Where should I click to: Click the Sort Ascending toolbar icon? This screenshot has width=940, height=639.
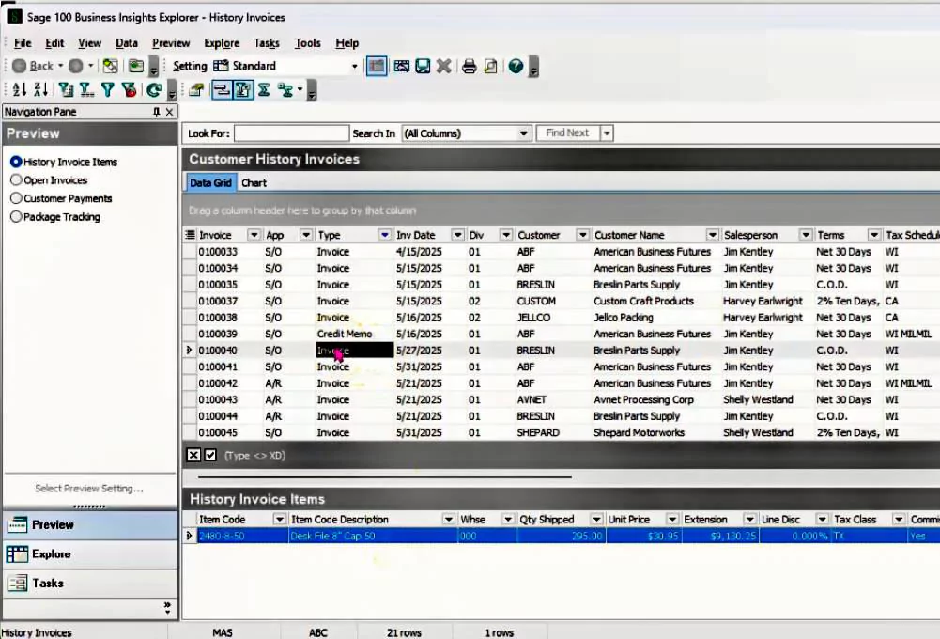point(19,90)
